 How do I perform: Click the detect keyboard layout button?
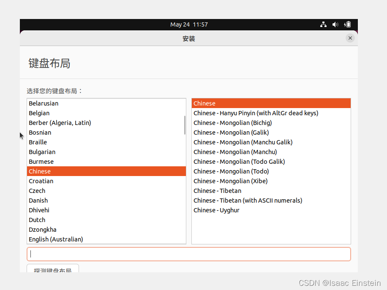[x=53, y=268]
